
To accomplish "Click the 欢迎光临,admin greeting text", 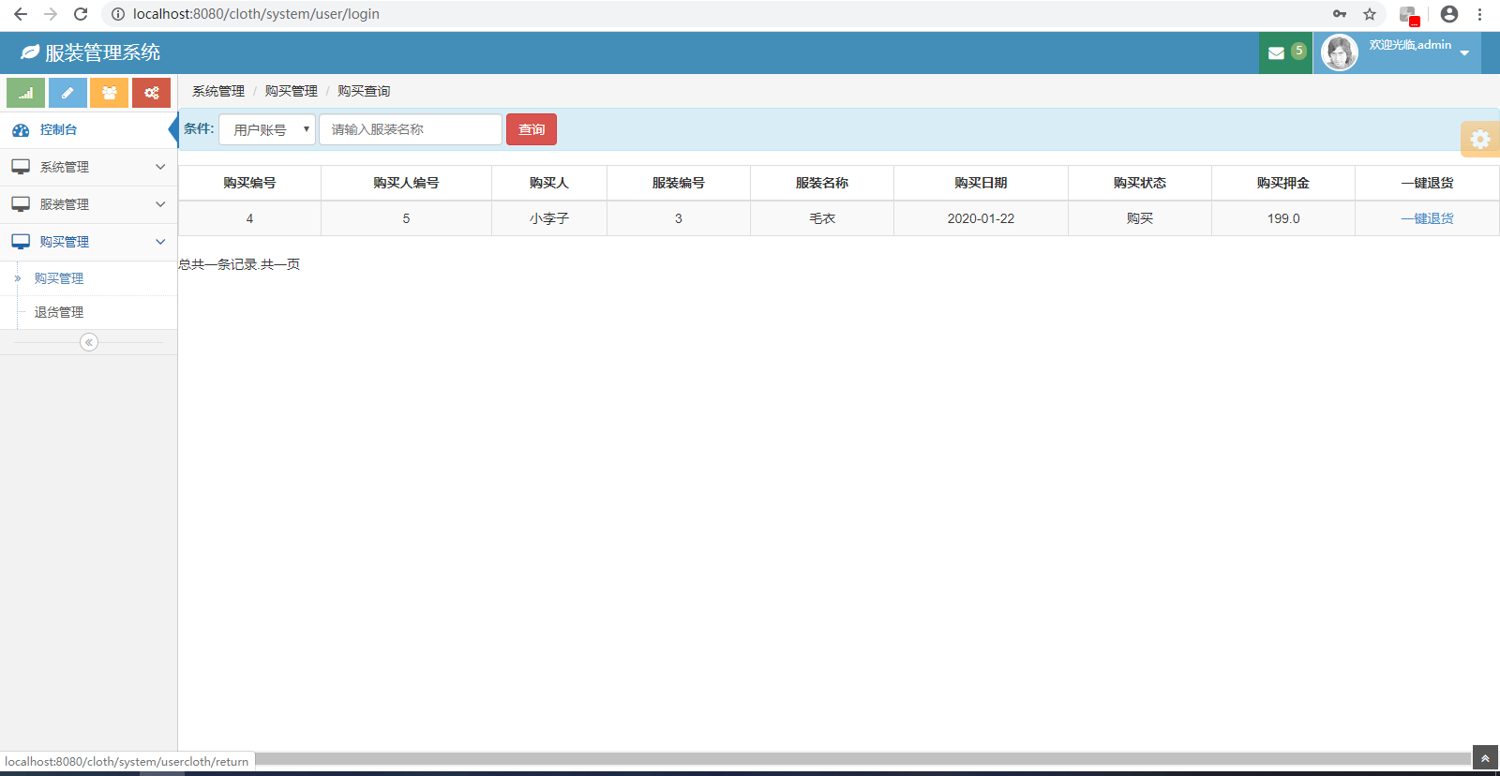I will [1410, 45].
